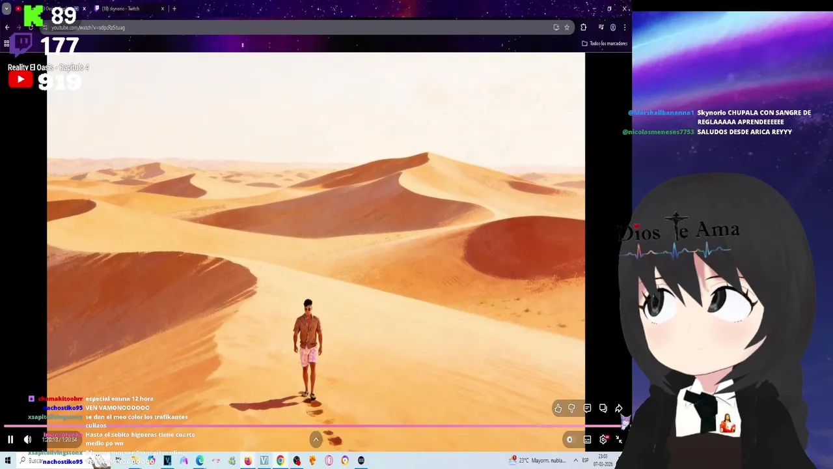Open the media controls icon in the toolbar

tap(601, 27)
